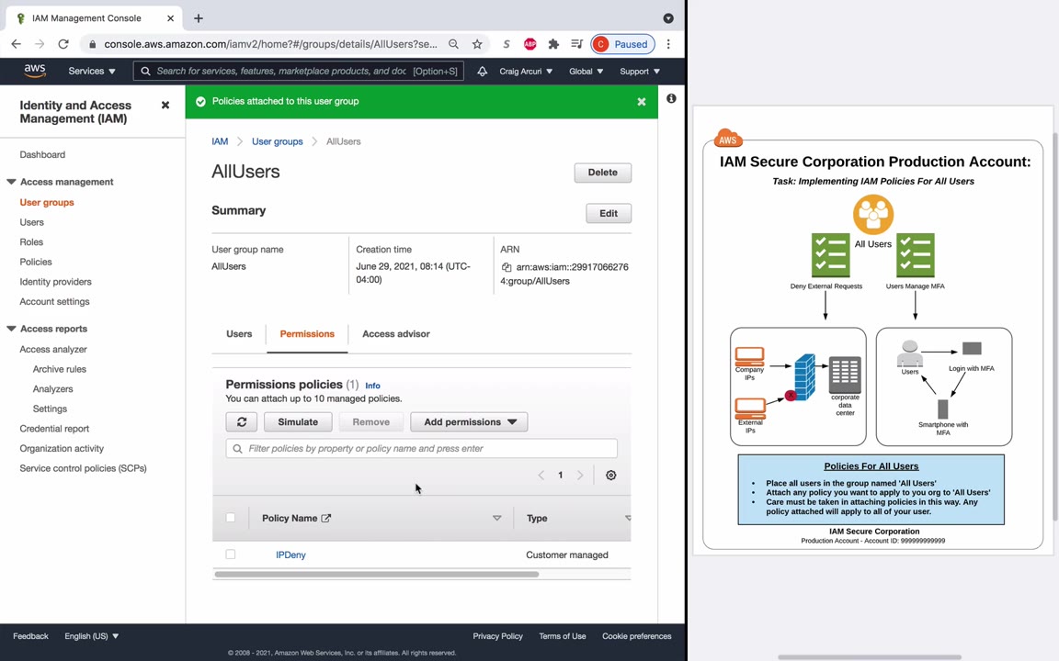Image resolution: width=1059 pixels, height=661 pixels.
Task: Click the profile dropdown circle in tab strip
Action: pyautogui.click(x=668, y=18)
